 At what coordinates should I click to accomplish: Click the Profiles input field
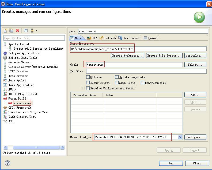146,71
